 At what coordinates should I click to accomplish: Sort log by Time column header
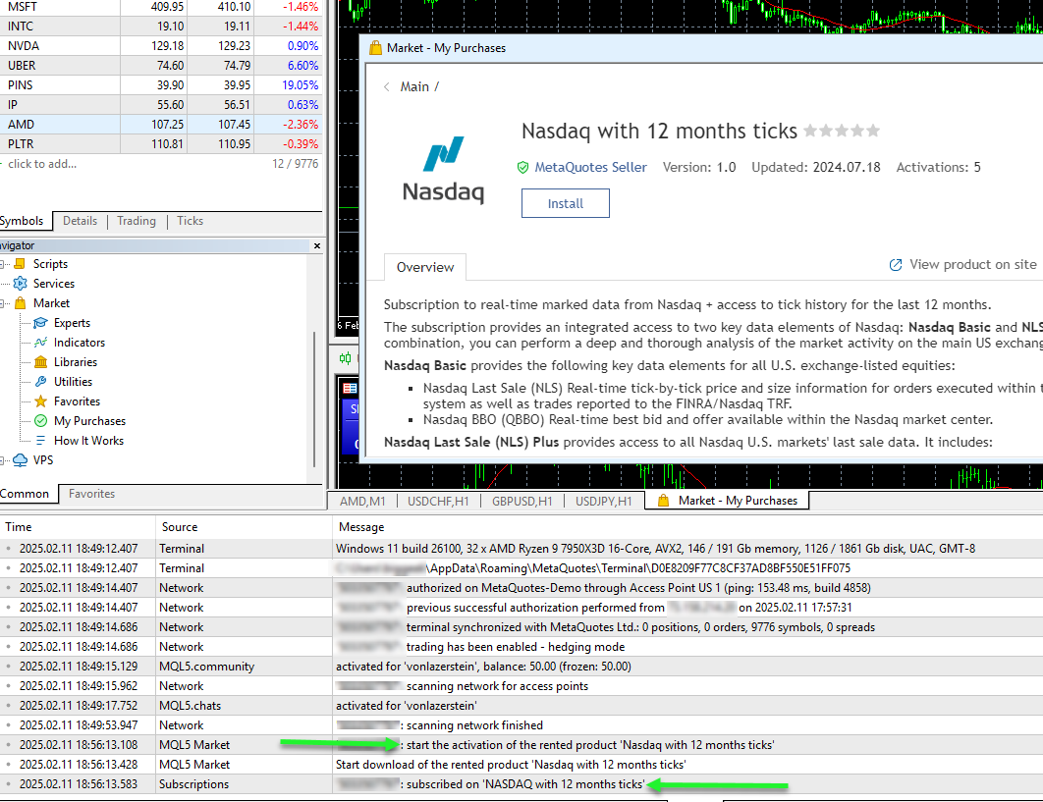[78, 527]
